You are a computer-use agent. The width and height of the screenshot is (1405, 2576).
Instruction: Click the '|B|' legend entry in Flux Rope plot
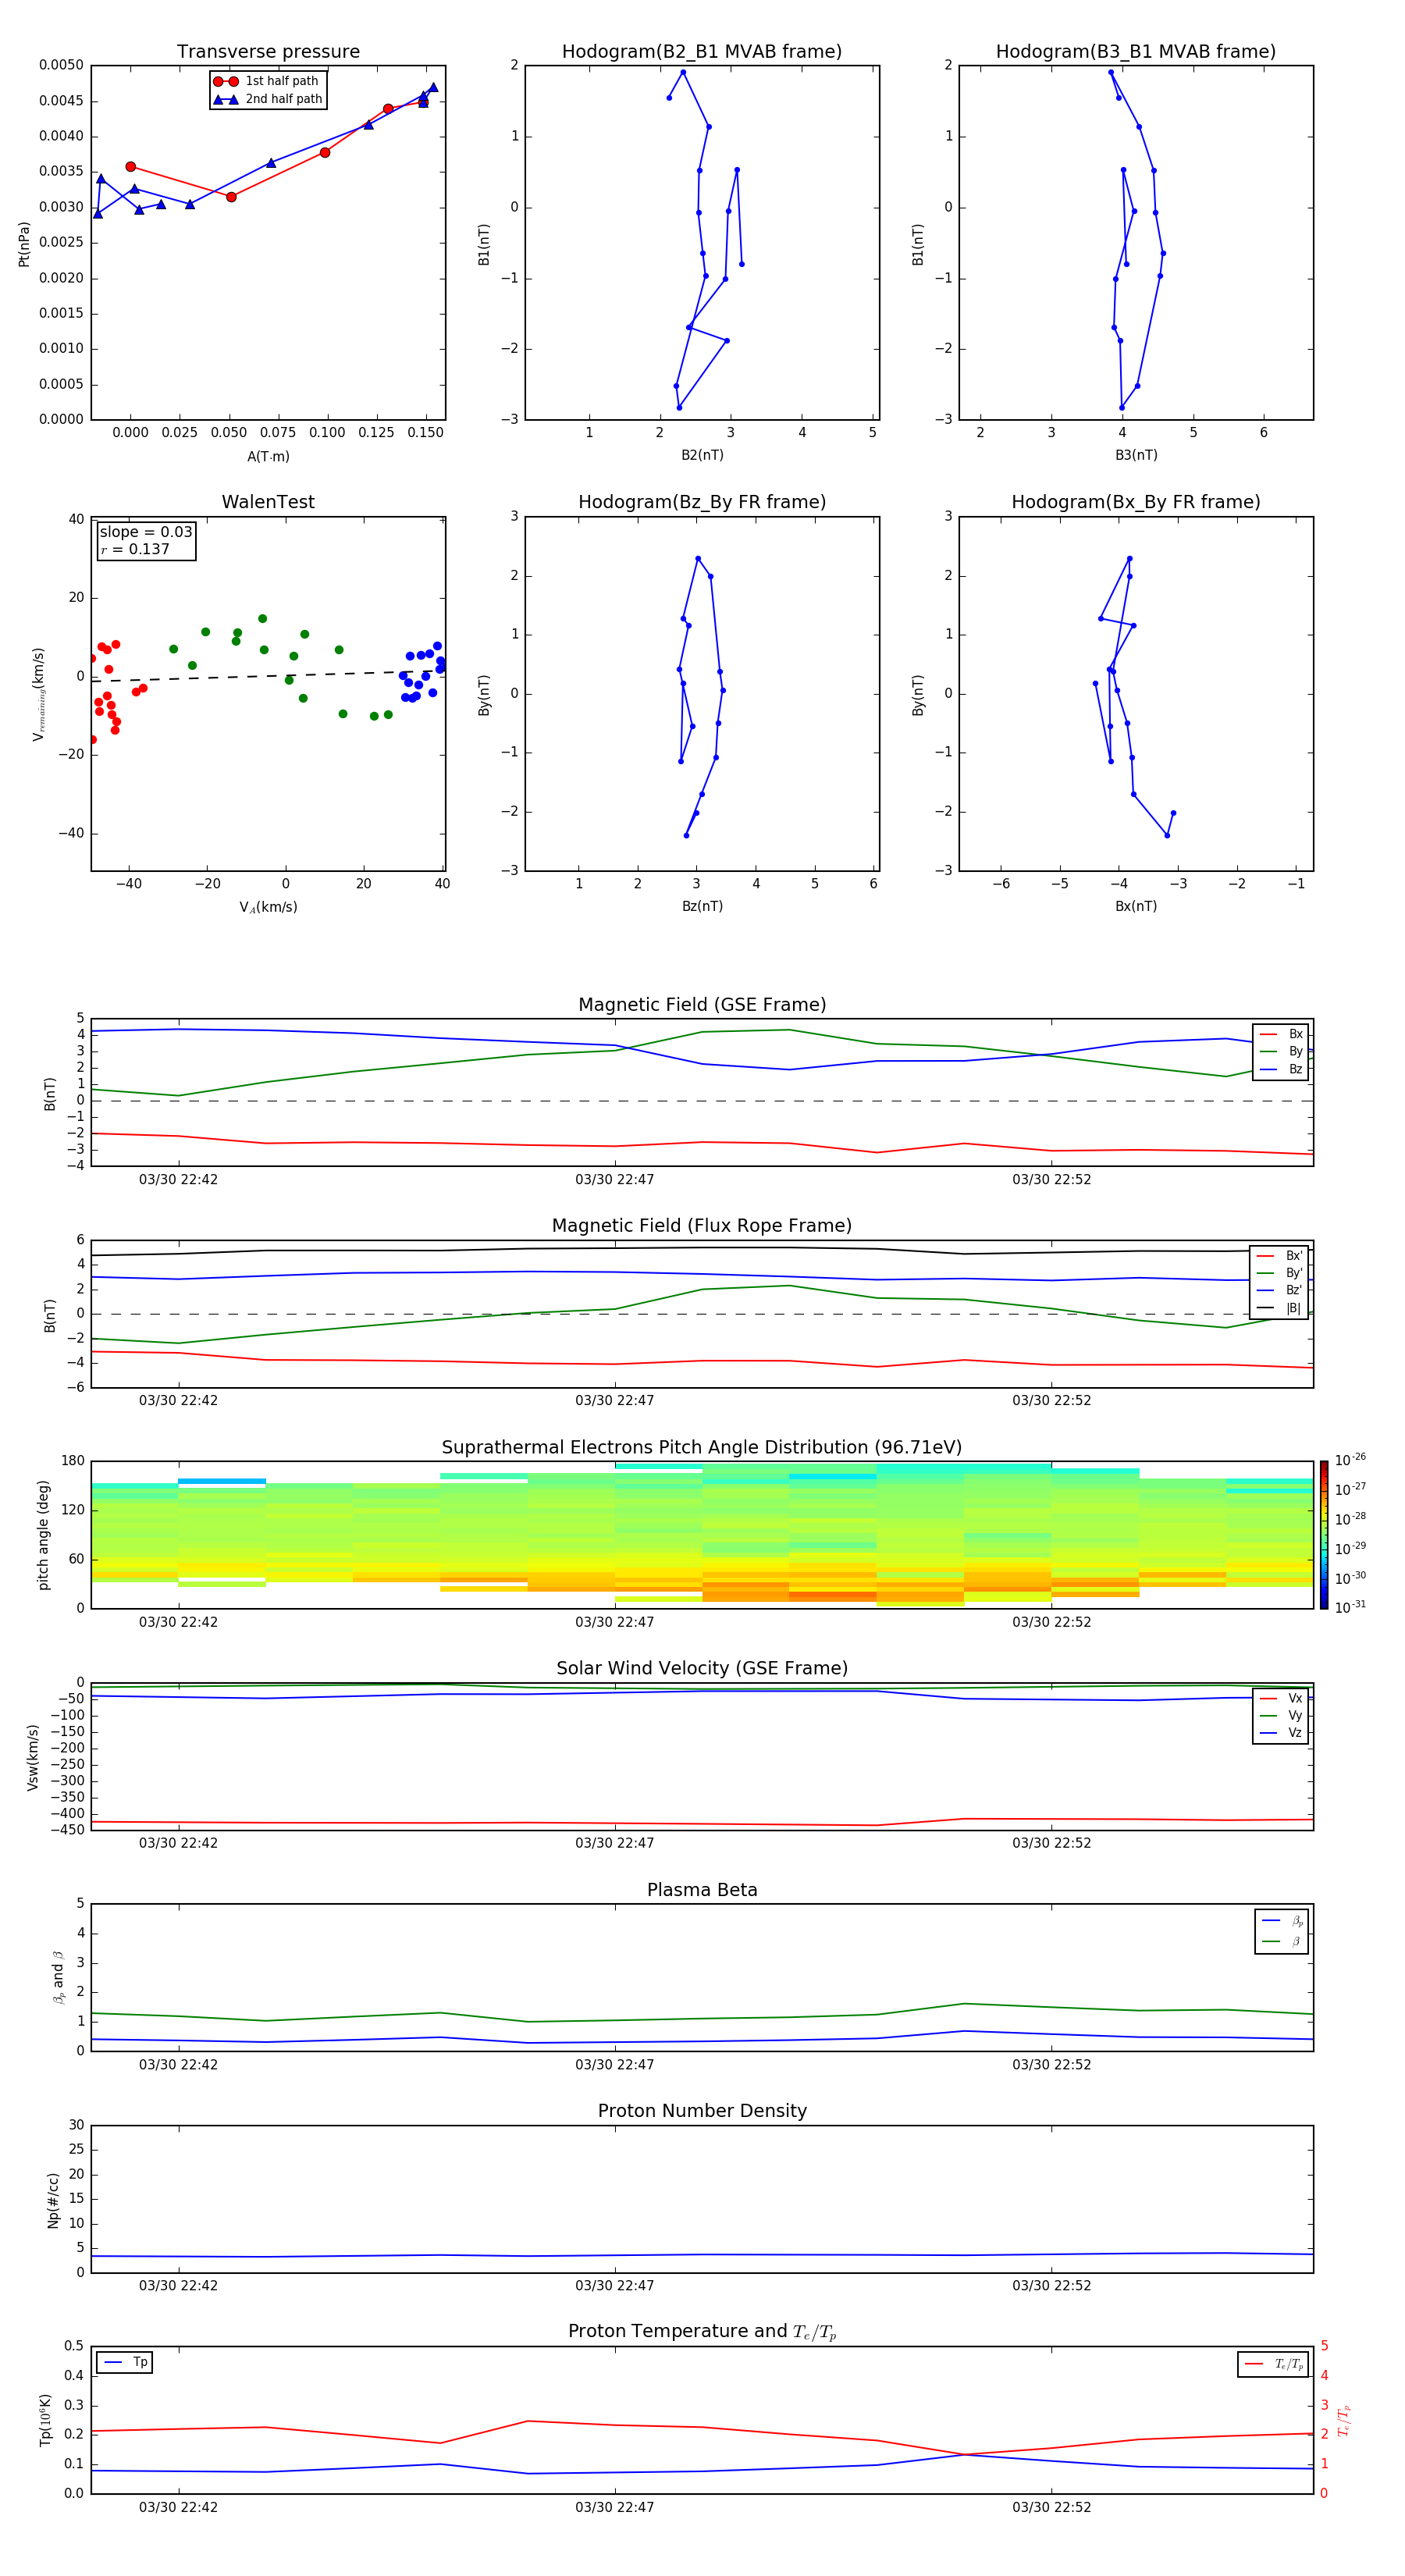click(x=1280, y=1308)
